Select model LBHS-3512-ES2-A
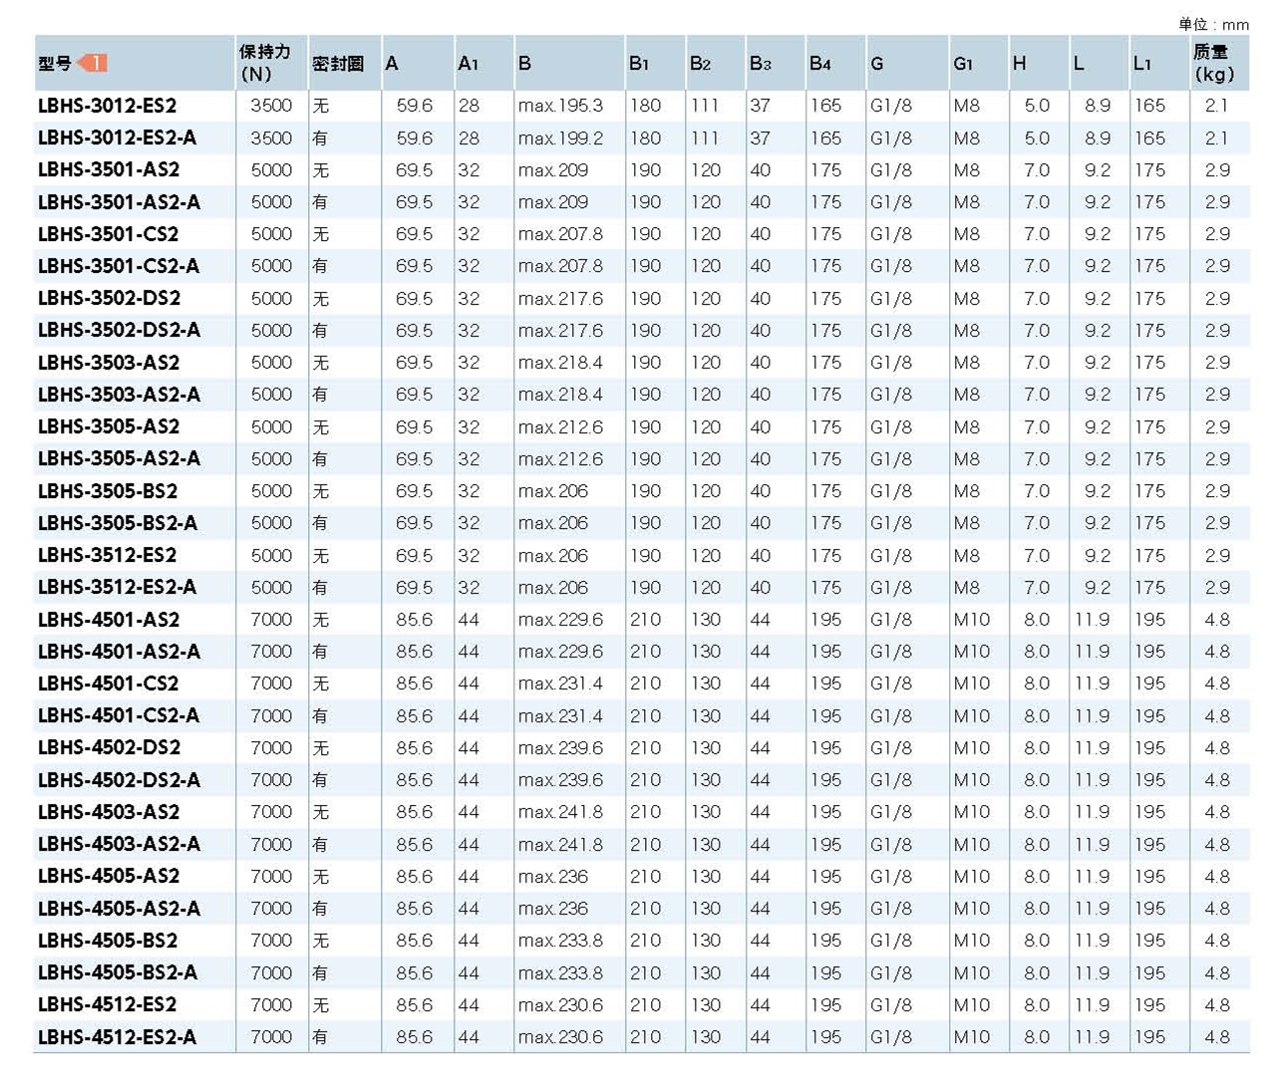Screen dimensions: 1261x1090 coord(117,587)
